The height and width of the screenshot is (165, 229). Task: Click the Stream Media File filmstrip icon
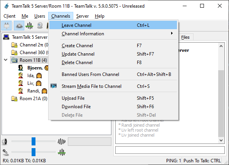(x=54, y=86)
